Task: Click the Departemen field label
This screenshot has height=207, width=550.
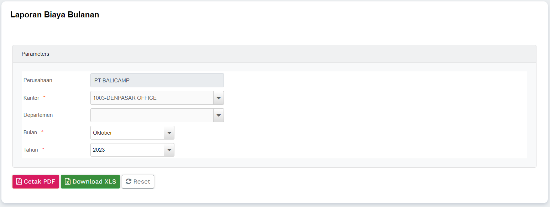Action: [38, 115]
